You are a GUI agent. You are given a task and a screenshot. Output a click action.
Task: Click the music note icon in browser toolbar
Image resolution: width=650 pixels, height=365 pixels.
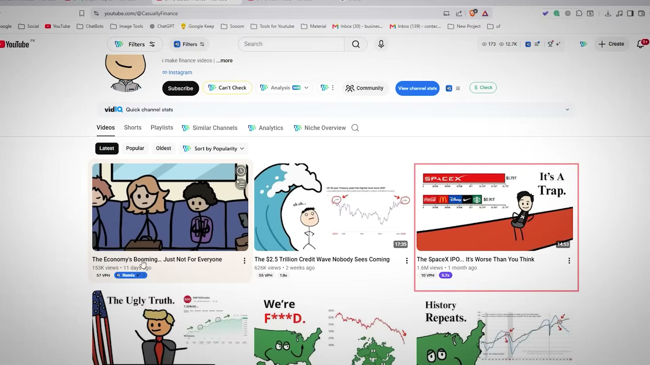coord(619,14)
